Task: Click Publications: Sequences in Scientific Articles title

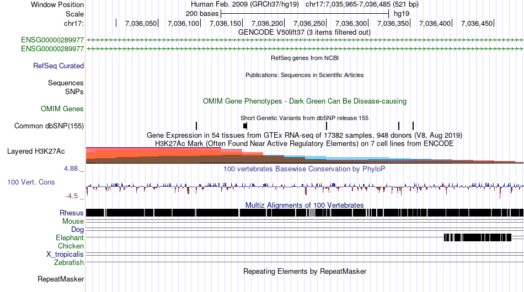Action: tap(304, 75)
